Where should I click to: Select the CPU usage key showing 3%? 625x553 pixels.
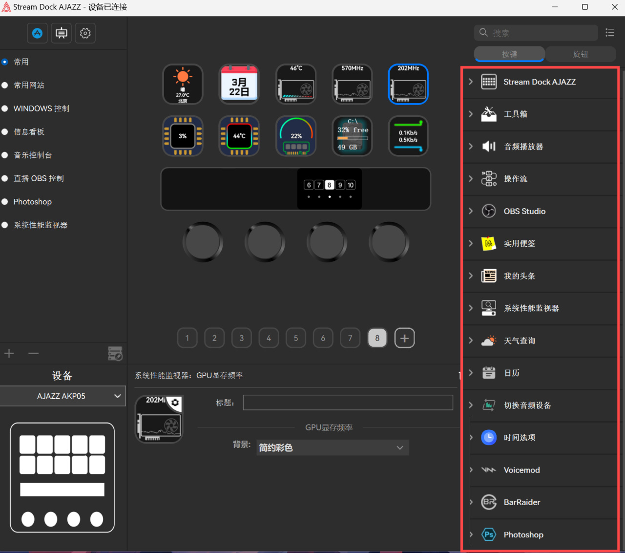(x=183, y=136)
